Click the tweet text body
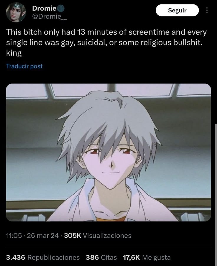Screen dimensions: 217x266 pyautogui.click(x=106, y=42)
